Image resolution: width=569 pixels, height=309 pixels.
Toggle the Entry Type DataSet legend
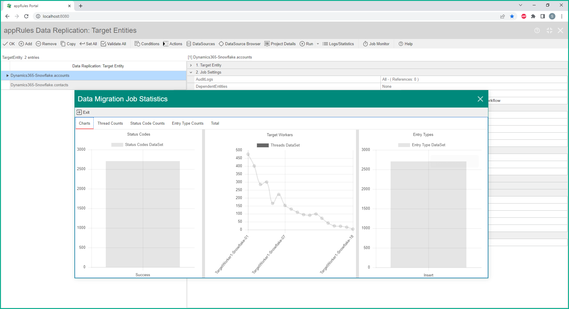click(x=422, y=145)
